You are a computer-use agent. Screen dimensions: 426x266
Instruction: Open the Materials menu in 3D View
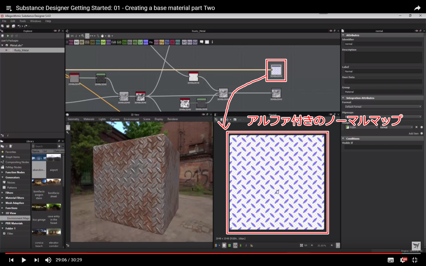click(x=89, y=119)
